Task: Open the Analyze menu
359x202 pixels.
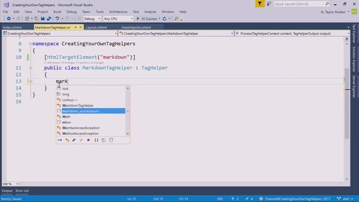Action: [x=150, y=12]
